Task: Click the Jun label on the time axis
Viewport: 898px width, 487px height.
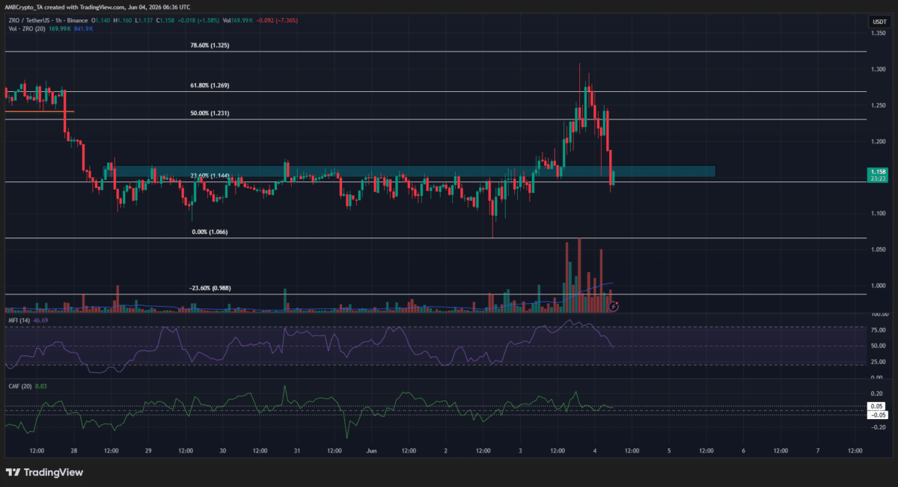Action: (x=371, y=451)
